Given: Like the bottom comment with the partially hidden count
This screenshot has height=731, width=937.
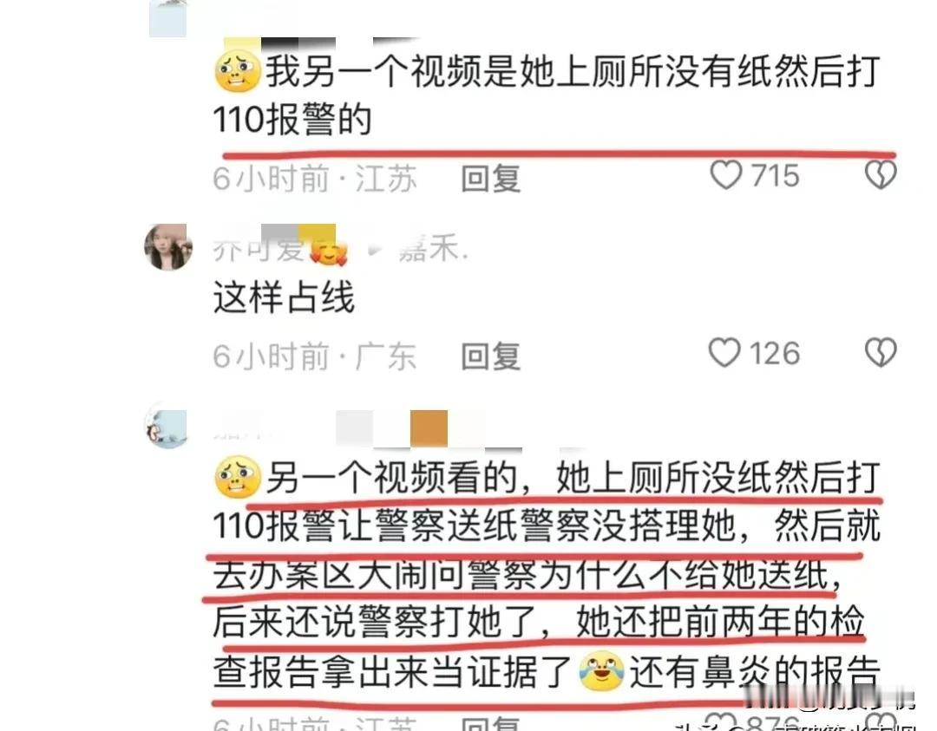Looking at the screenshot, I should point(721,722).
